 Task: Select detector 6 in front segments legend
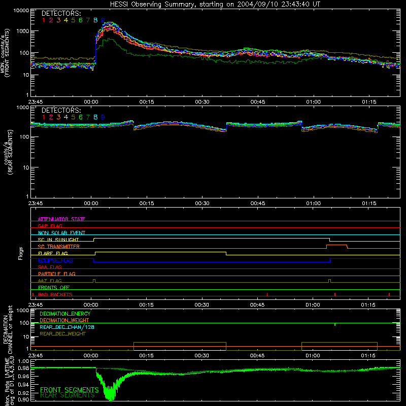coord(81,20)
